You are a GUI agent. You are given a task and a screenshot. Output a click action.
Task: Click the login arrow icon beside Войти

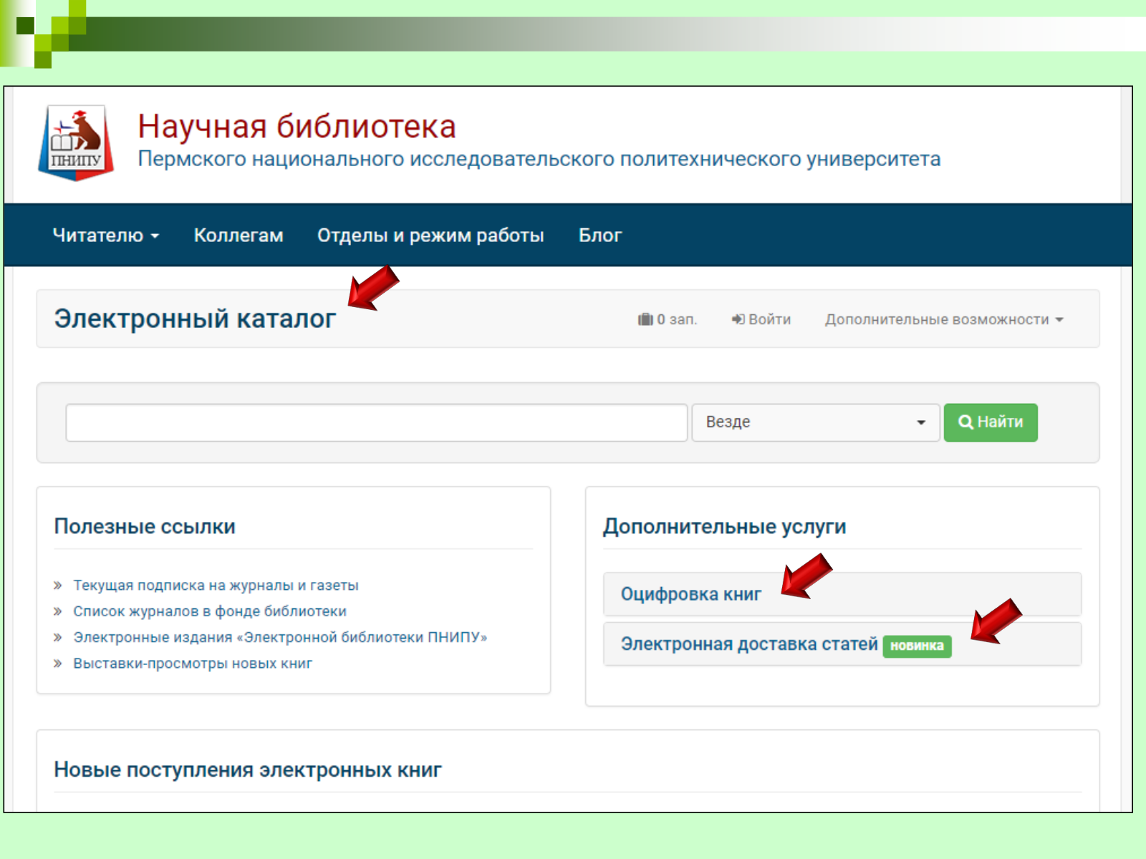(x=738, y=319)
